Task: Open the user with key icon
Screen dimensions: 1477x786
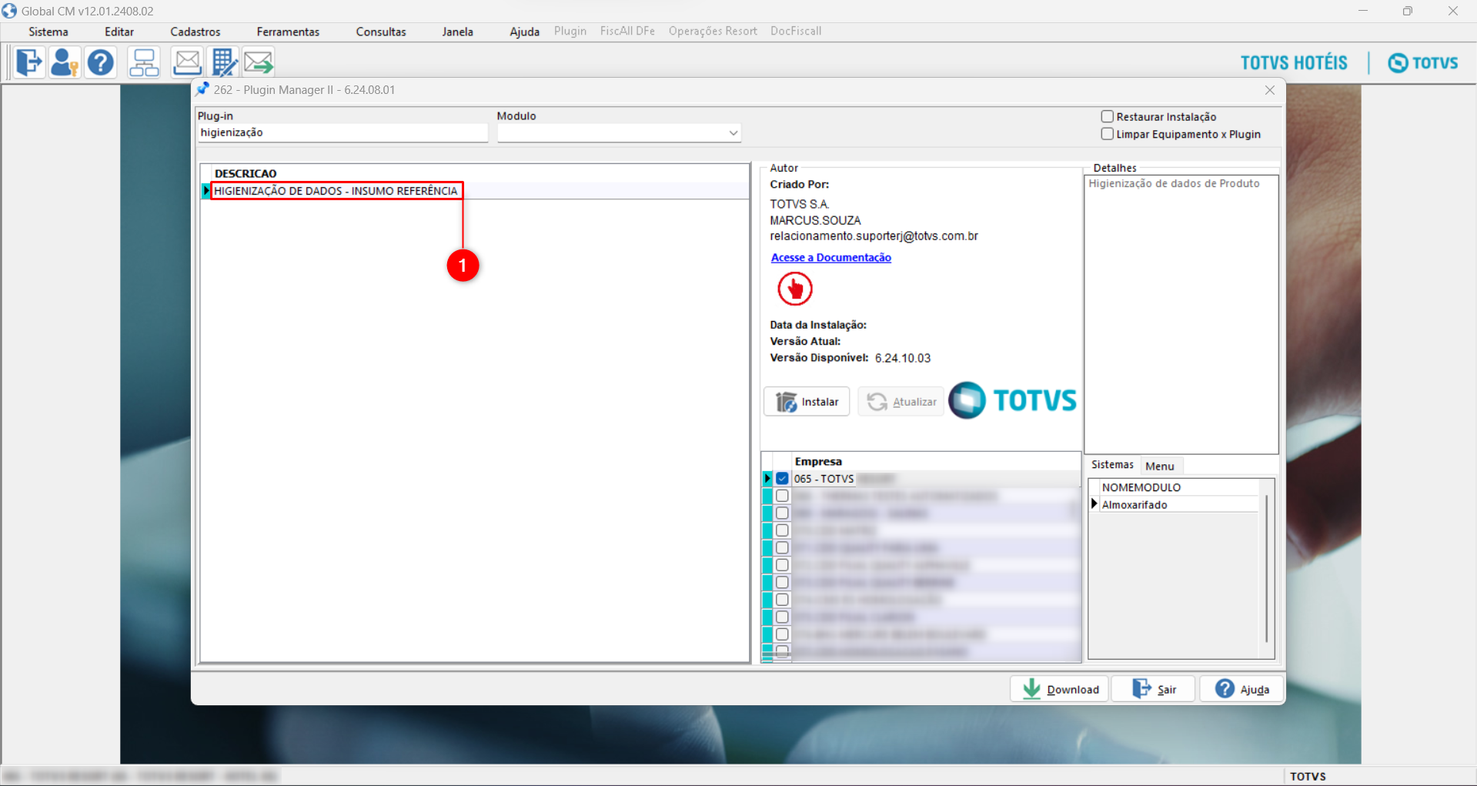Action: pyautogui.click(x=65, y=62)
